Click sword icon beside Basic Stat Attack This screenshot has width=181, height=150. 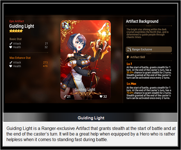11,44
